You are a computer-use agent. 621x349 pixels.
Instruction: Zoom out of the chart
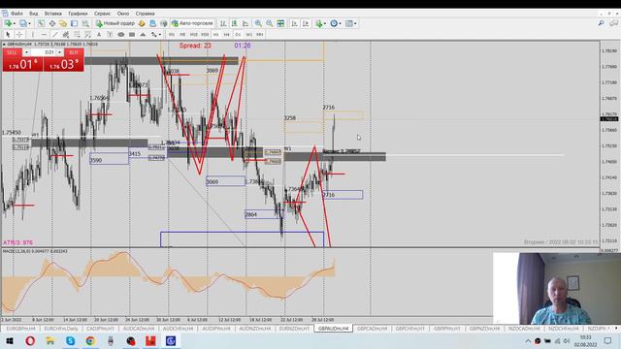pyautogui.click(x=270, y=23)
